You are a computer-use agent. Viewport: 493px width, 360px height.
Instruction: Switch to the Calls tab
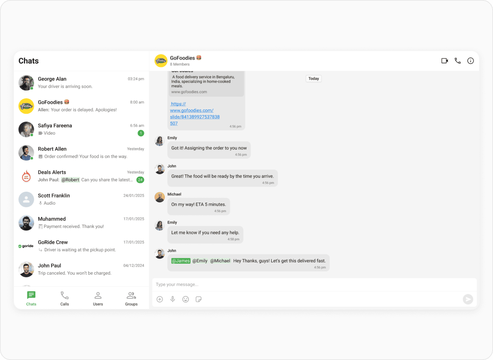tap(65, 298)
